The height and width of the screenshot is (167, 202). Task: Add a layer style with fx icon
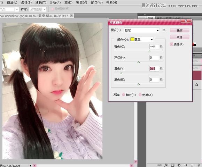(166, 165)
